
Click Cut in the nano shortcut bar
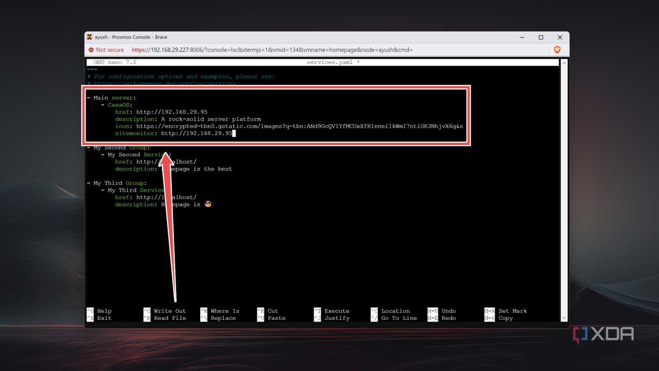pyautogui.click(x=273, y=311)
